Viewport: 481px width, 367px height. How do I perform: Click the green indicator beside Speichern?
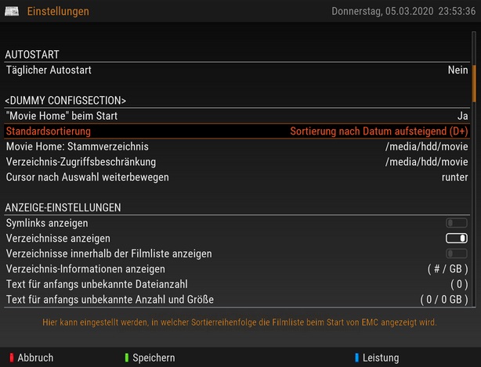coord(126,358)
